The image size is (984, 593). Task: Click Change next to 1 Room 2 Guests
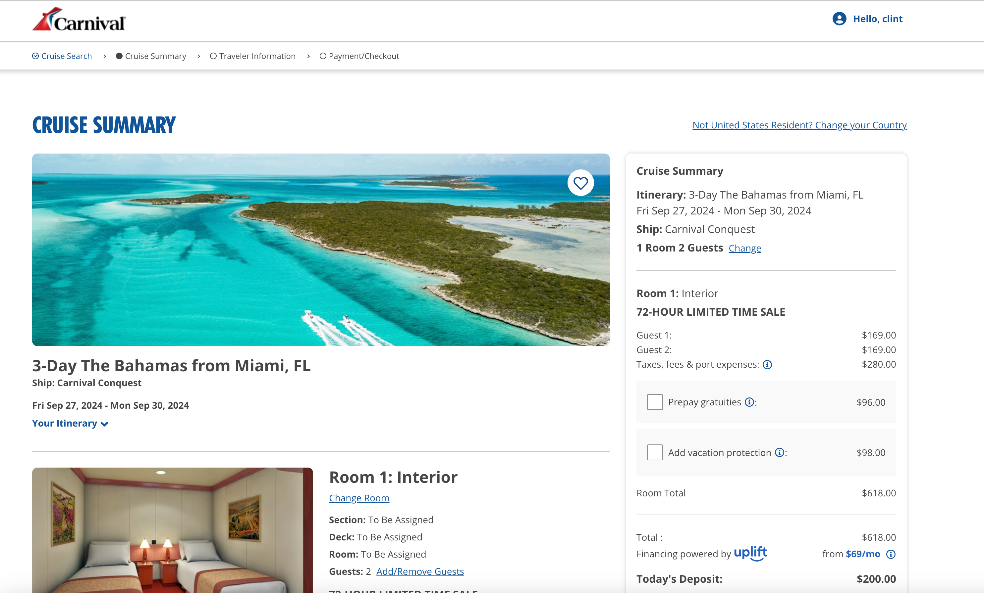click(x=744, y=248)
